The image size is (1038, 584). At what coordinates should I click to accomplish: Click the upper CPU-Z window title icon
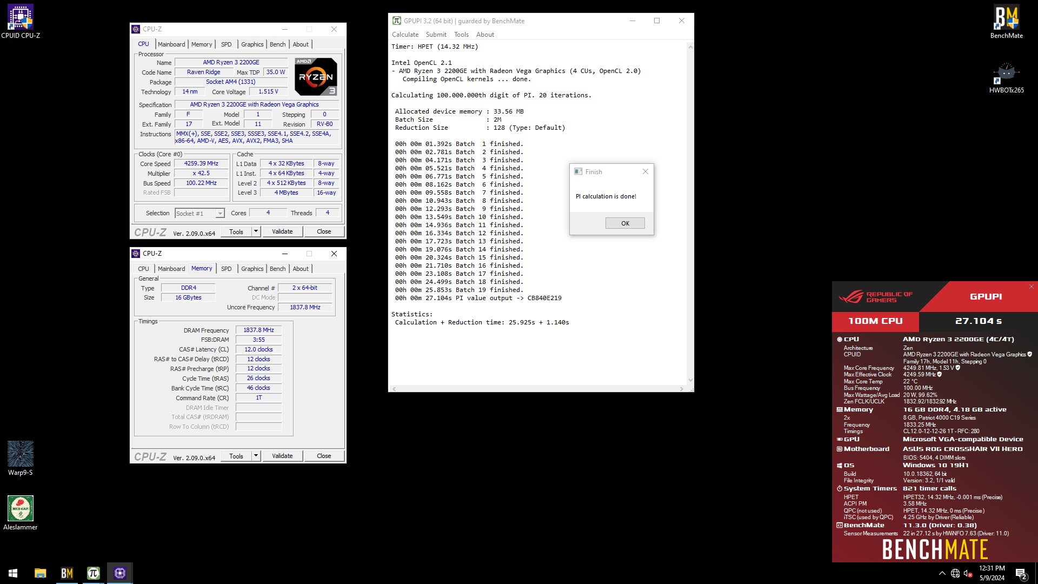pos(136,29)
